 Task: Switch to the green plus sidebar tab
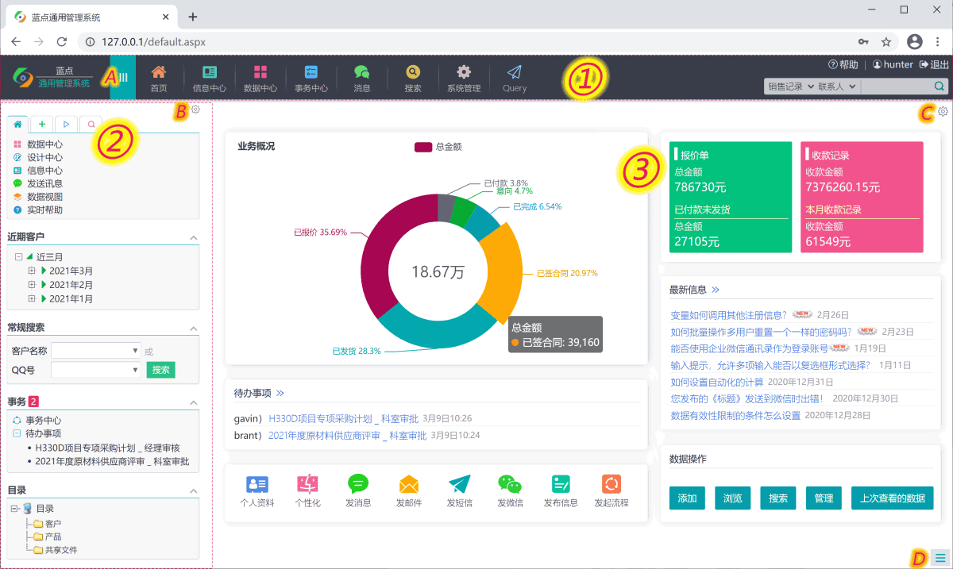[41, 124]
